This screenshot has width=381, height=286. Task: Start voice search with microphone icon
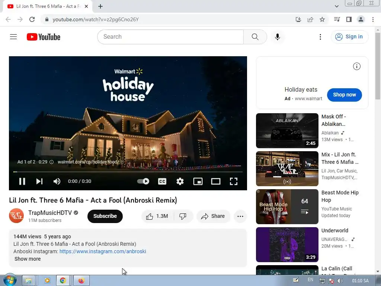278,37
